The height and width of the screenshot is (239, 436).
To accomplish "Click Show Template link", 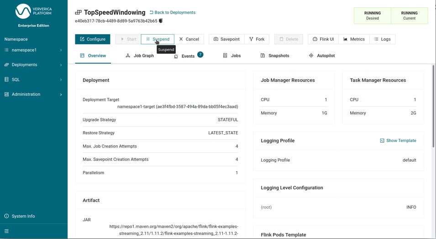I will pyautogui.click(x=398, y=141).
